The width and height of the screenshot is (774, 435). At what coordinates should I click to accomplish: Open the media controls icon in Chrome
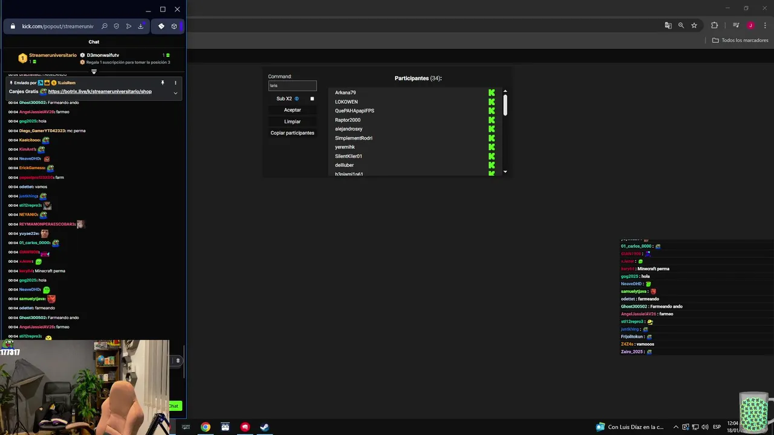click(x=736, y=25)
